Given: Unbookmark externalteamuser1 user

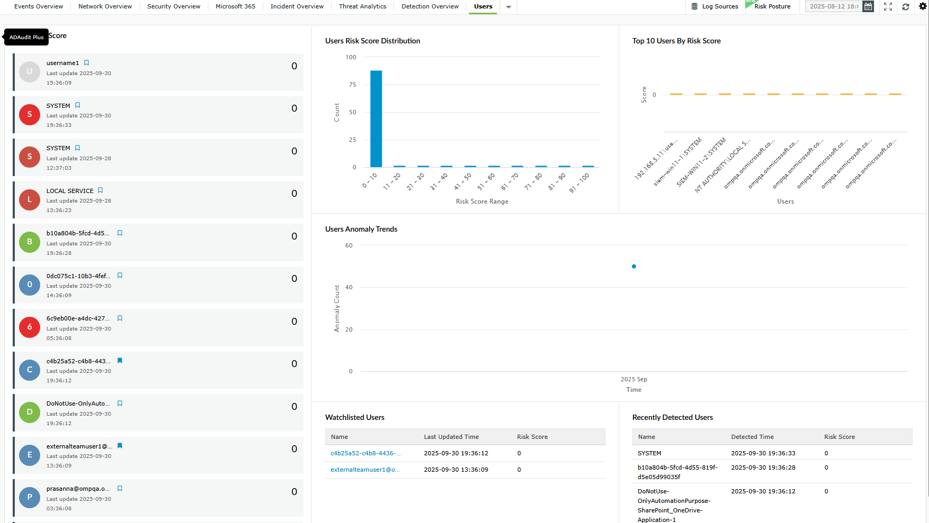Looking at the screenshot, I should tap(120, 446).
